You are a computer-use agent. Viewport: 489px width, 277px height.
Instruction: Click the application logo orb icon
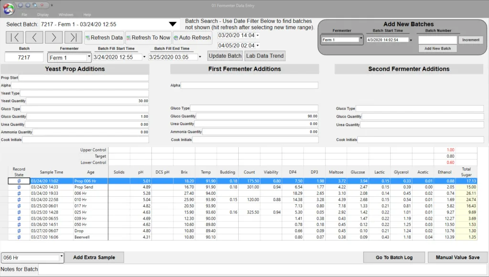pyautogui.click(x=9, y=9)
